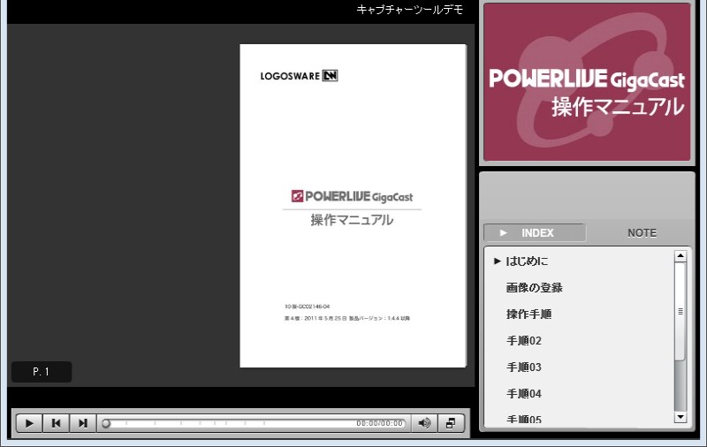Image resolution: width=707 pixels, height=447 pixels.
Task: Click the playback progress track
Action: 254,423
